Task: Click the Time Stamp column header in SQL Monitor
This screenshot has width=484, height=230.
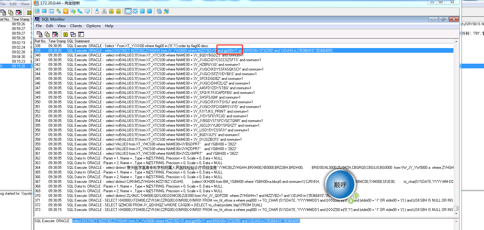Action: (x=57, y=41)
